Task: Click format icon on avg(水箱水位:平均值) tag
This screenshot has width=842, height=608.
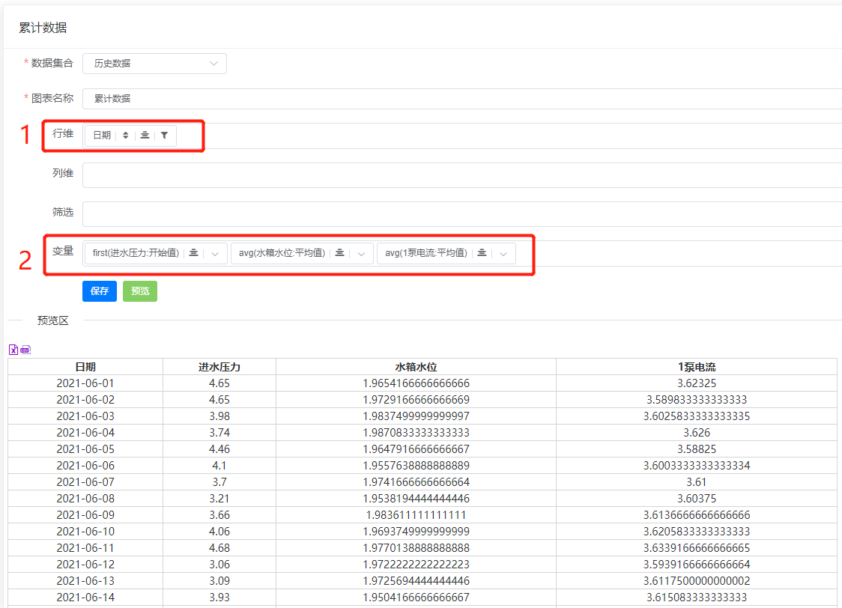Action: 339,253
